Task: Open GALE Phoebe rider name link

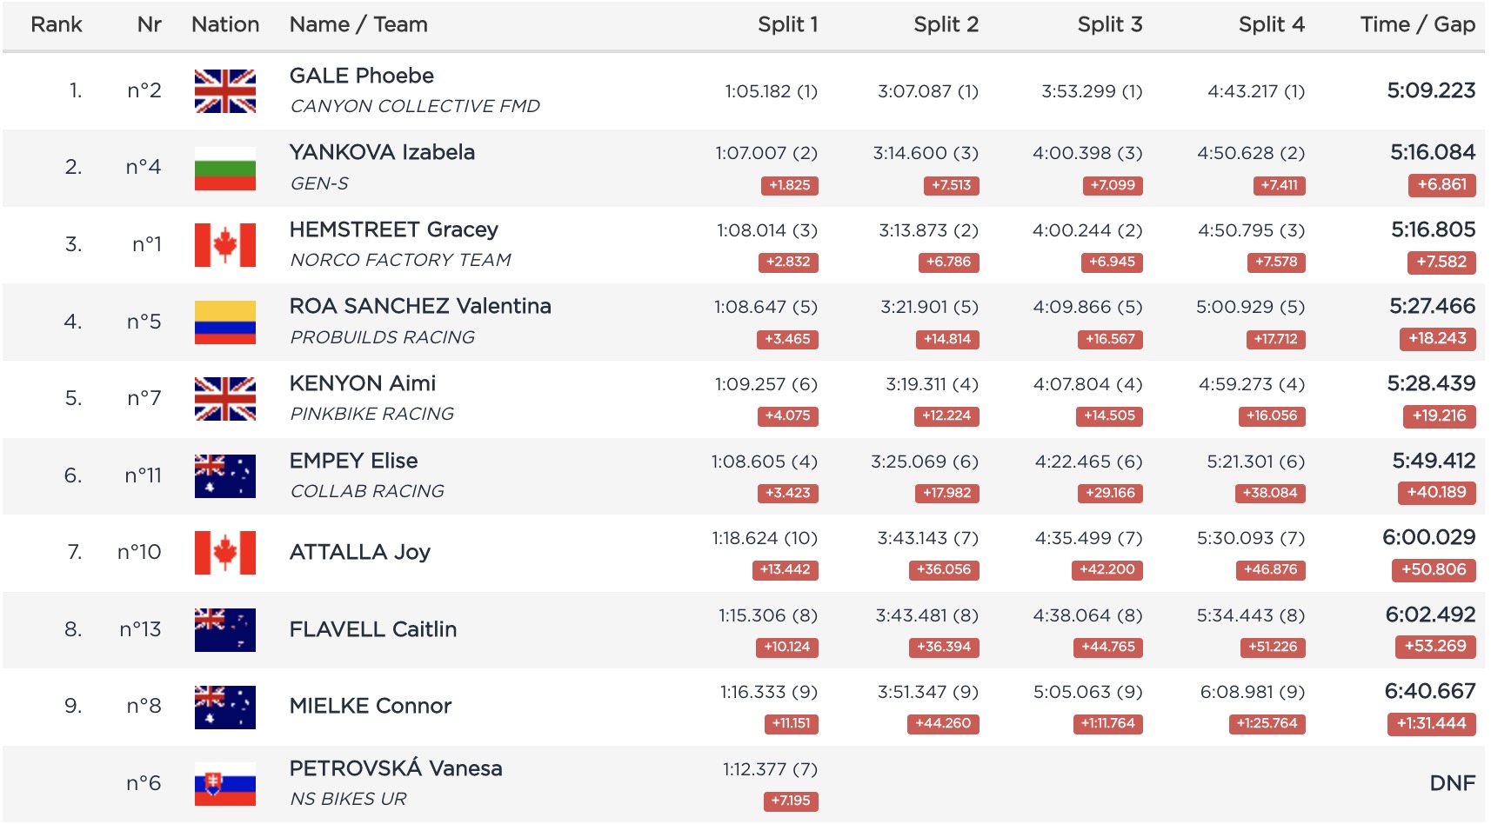Action: click(x=361, y=76)
